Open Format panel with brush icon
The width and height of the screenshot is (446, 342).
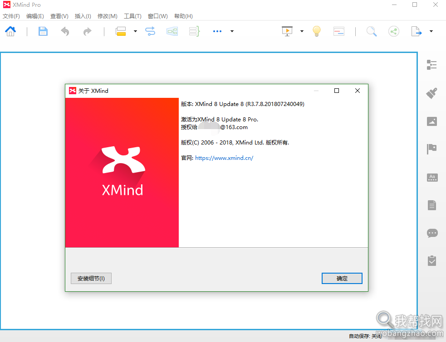[x=432, y=93]
